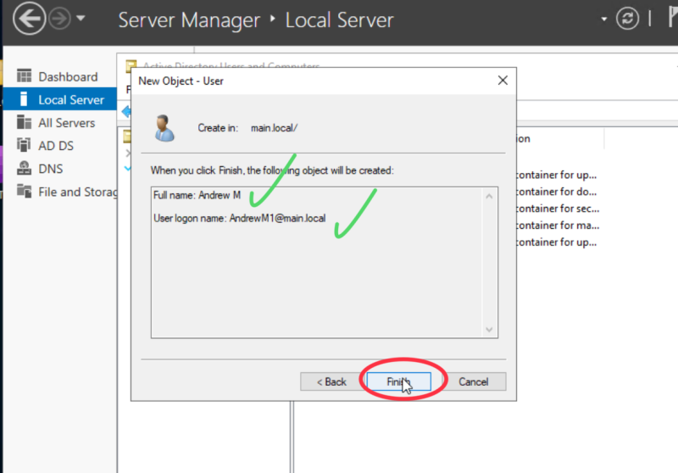The width and height of the screenshot is (678, 473).
Task: Click the Back button in the dialog
Action: pyautogui.click(x=331, y=381)
